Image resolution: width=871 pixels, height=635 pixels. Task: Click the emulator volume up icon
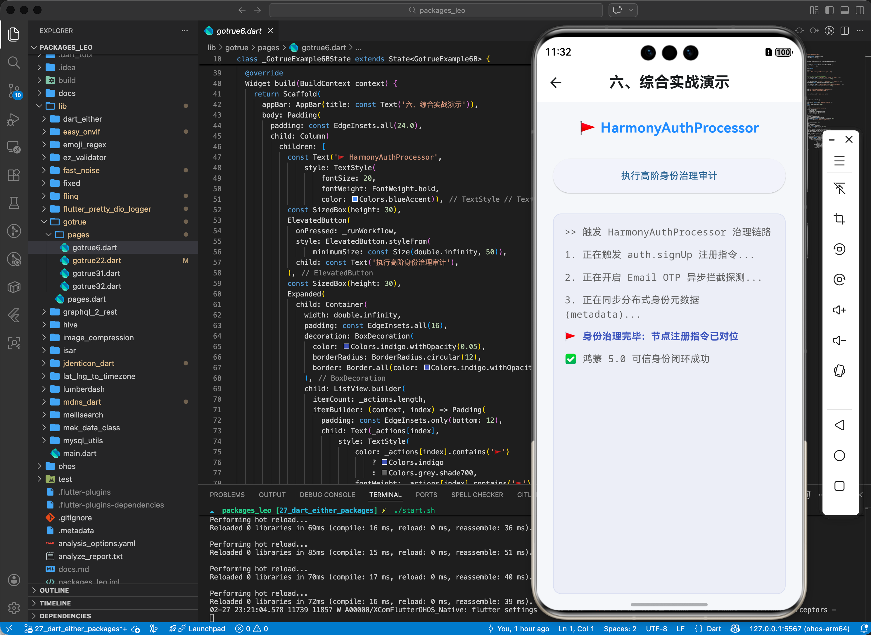click(839, 310)
